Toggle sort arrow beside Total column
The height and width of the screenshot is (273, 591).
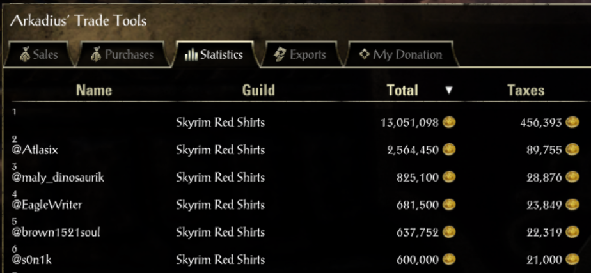(x=449, y=91)
